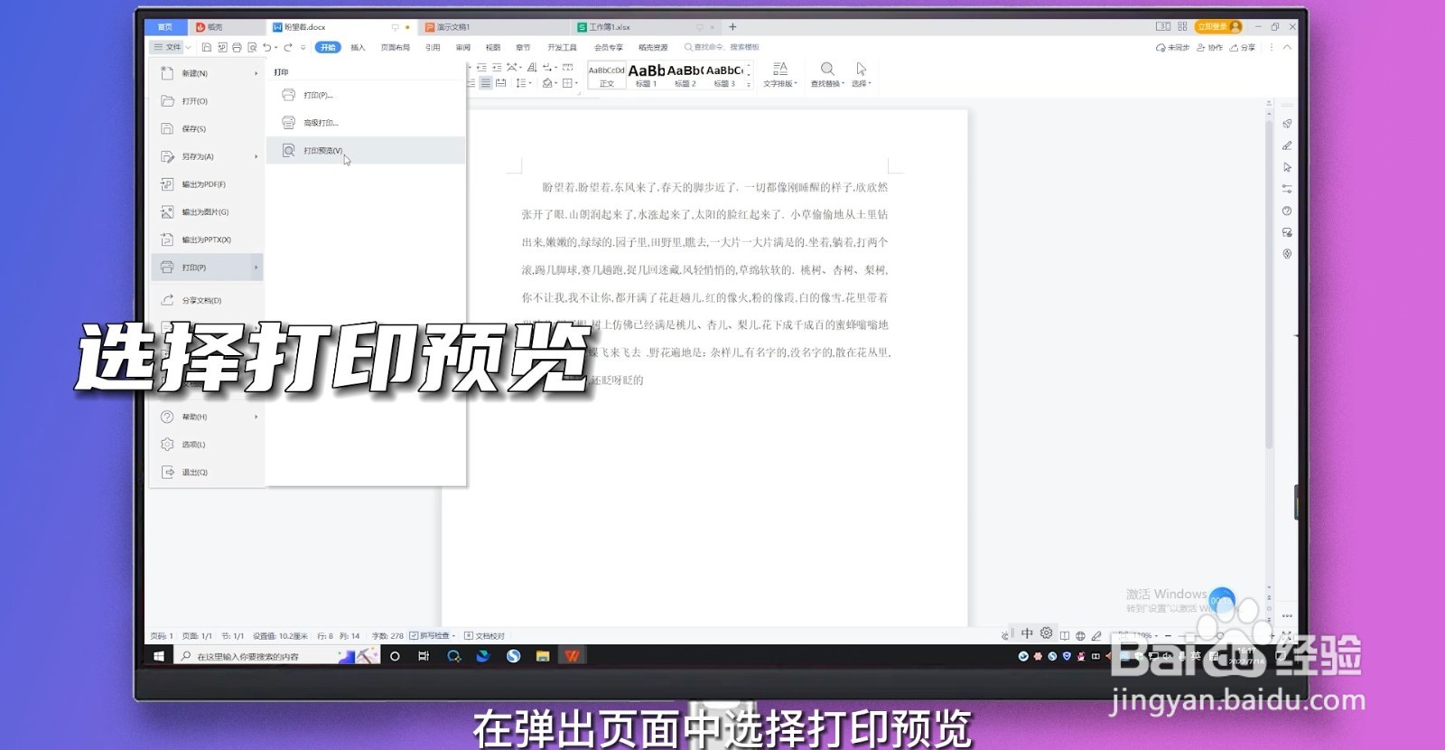Screen dimensions: 1445x750
Task: Choose 打印(P)... in the print submenu
Action: click(365, 95)
